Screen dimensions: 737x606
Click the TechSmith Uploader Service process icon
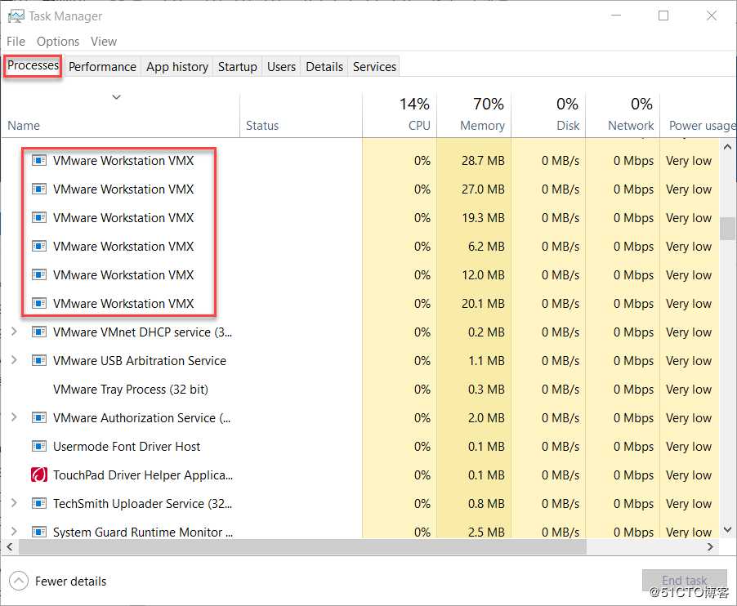[x=39, y=504]
